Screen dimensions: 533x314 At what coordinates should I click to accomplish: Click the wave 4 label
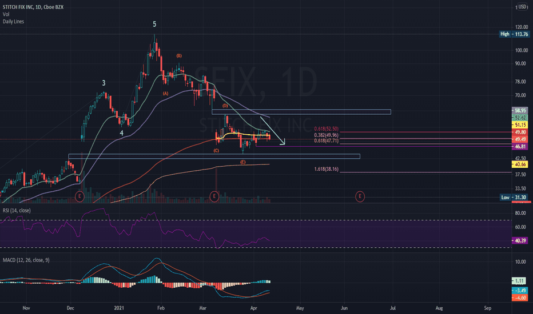pyautogui.click(x=121, y=133)
